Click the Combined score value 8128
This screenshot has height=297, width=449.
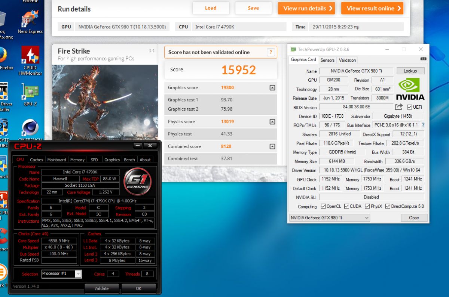click(226, 146)
